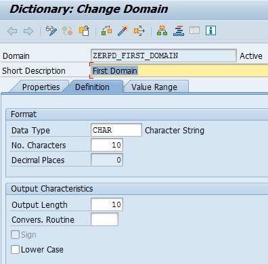Click the 'Character String' text
Viewport: 268px width, 264px height.
(175, 131)
